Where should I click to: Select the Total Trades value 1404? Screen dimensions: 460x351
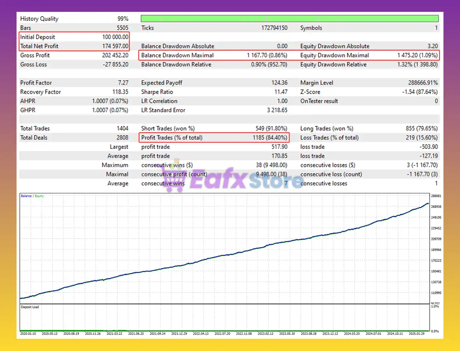[122, 128]
